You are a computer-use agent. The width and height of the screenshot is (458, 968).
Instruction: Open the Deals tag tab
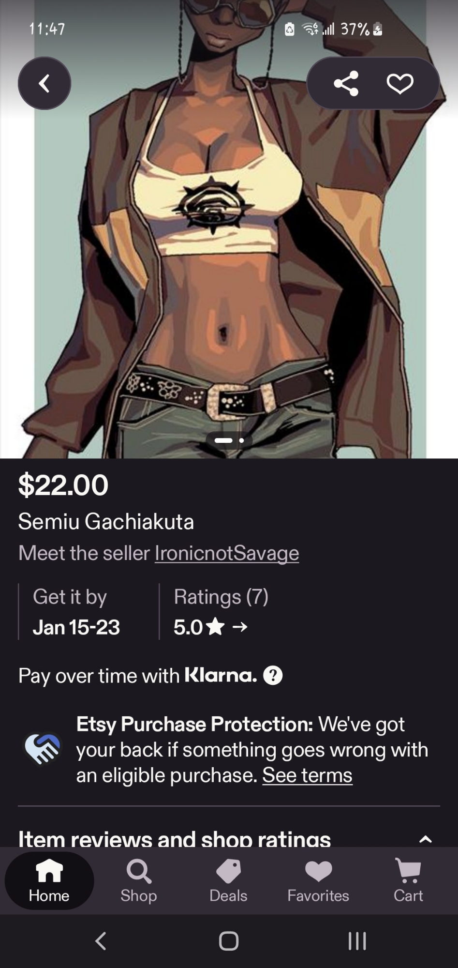coord(228,880)
